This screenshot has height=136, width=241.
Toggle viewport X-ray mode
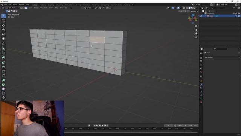pyautogui.click(x=184, y=8)
